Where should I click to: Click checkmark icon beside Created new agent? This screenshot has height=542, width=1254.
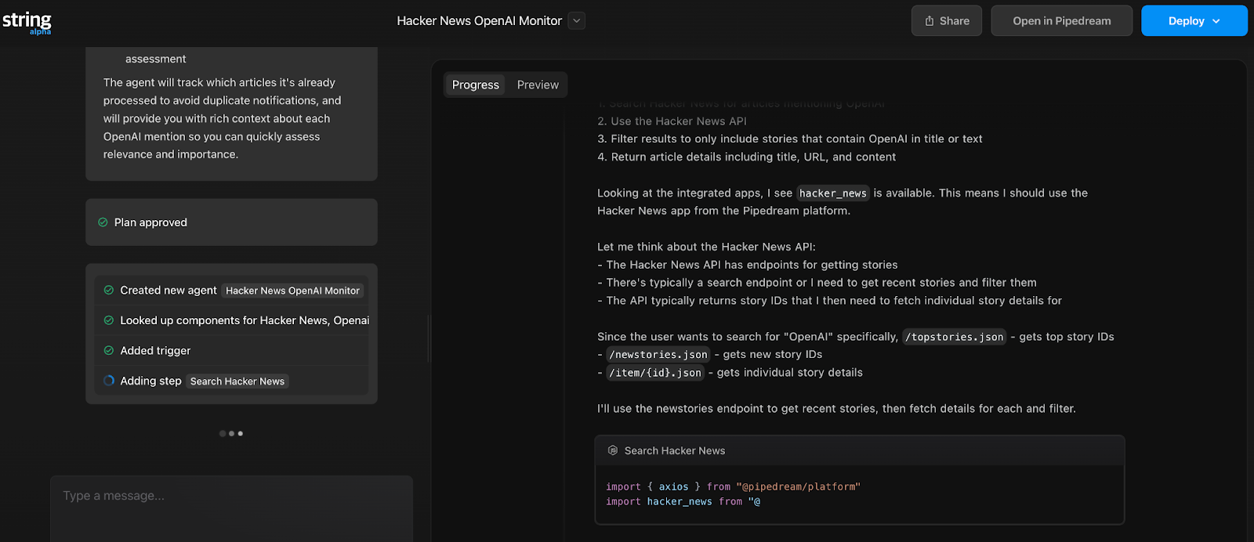109,291
